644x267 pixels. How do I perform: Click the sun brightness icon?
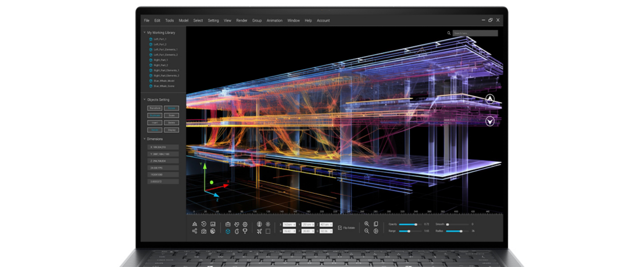pos(268,225)
